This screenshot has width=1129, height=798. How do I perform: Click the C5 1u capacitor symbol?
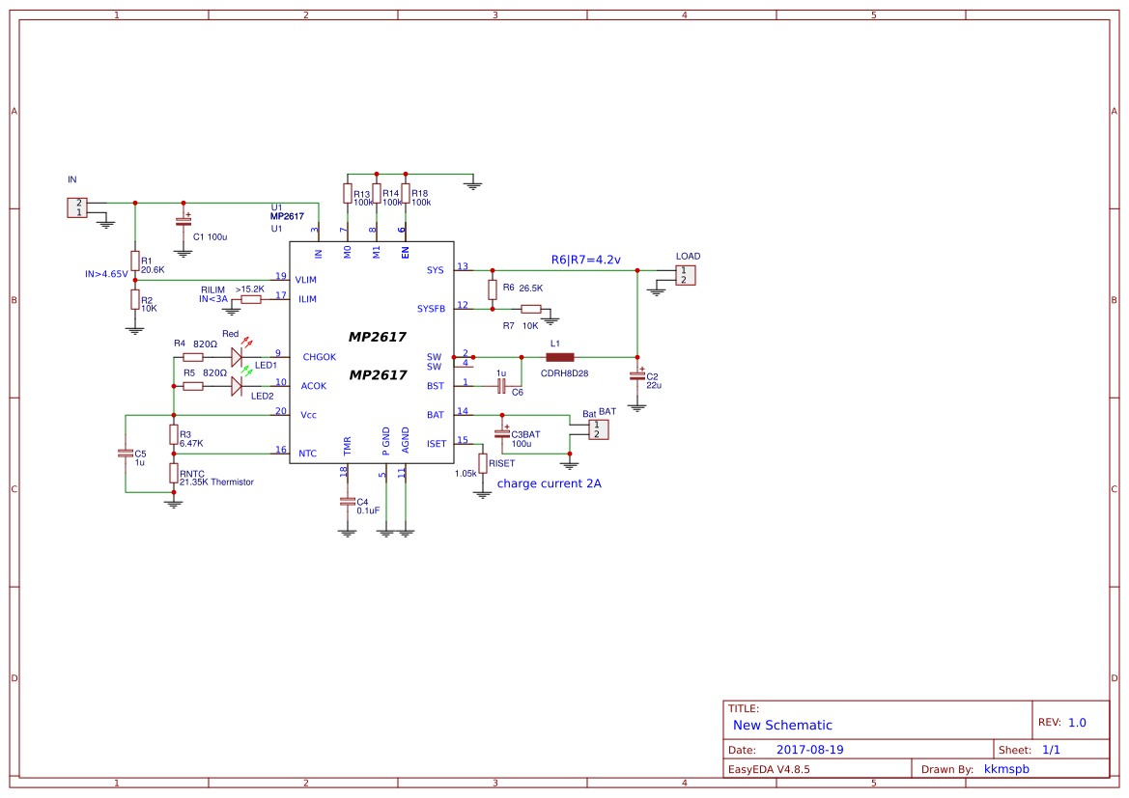pyautogui.click(x=126, y=454)
